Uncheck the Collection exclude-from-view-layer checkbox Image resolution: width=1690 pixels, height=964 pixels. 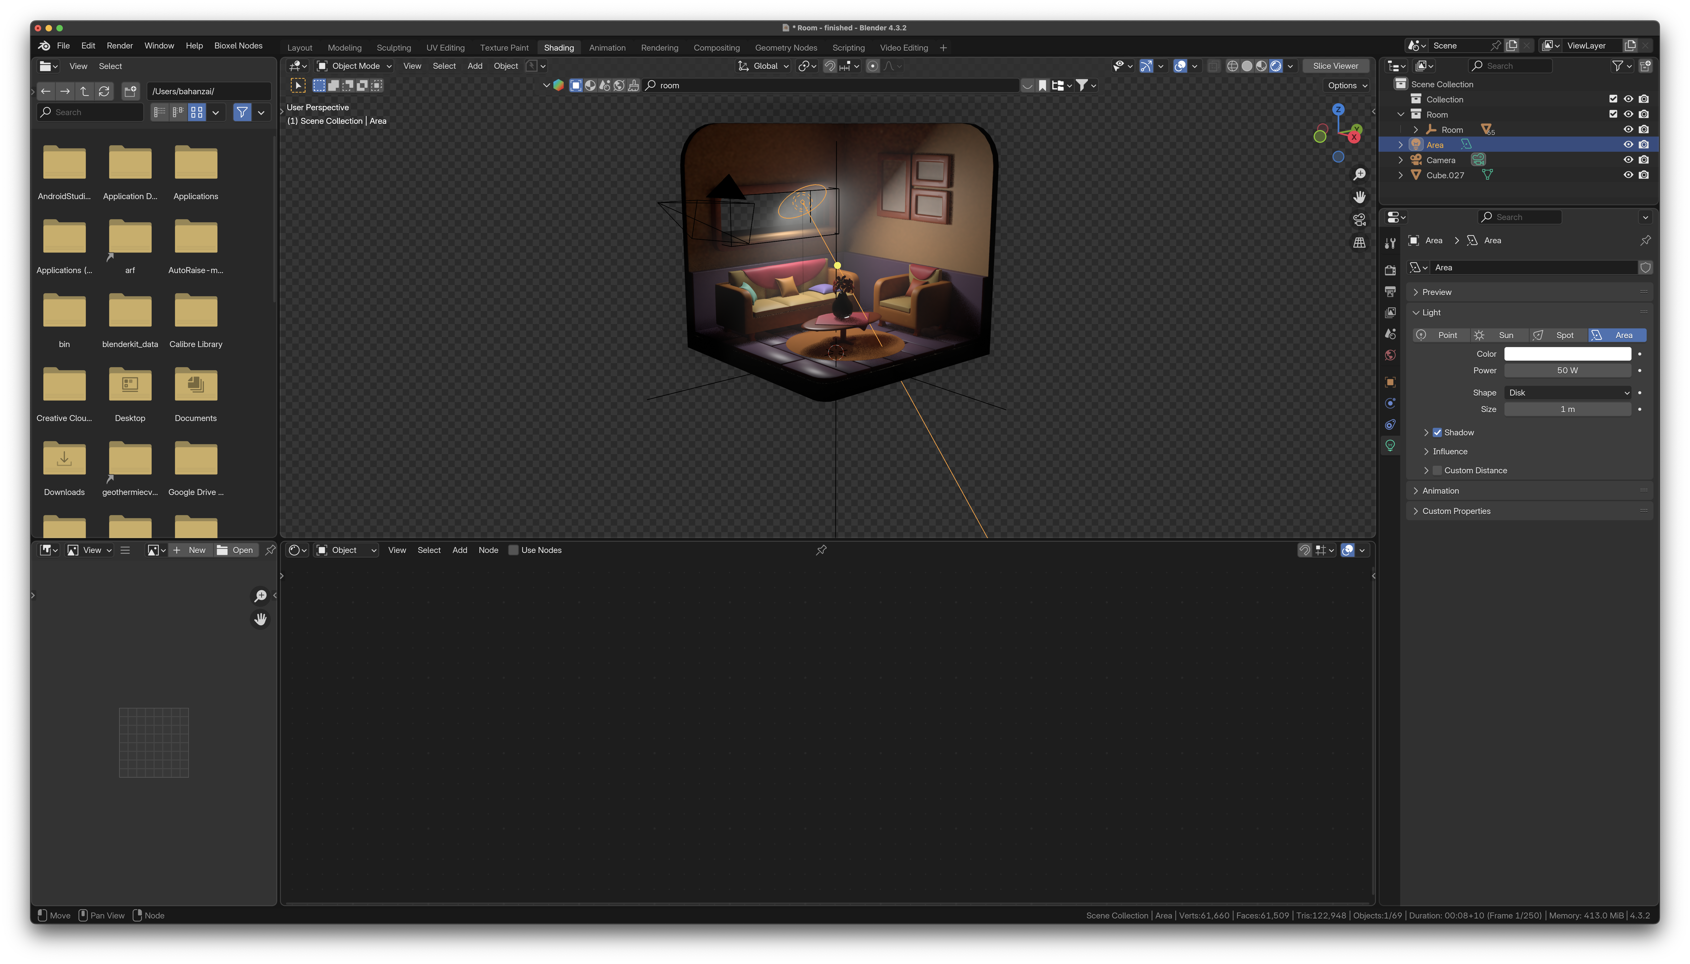pyautogui.click(x=1613, y=99)
